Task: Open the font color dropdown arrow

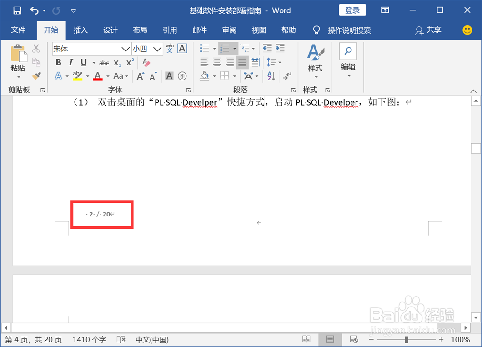Action: [108, 76]
